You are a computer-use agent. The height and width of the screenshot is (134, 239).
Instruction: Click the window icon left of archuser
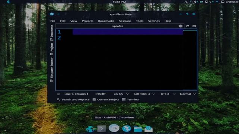pyautogui.click(x=223, y=1)
